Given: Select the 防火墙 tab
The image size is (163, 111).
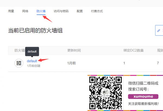Looking at the screenshot, I should [x=41, y=11].
